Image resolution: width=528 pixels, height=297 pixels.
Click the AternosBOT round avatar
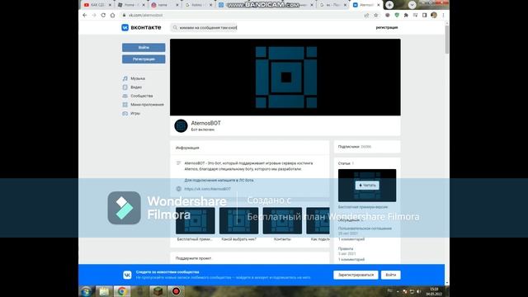181,126
